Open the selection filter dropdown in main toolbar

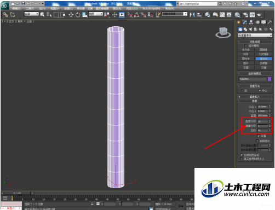click(32, 14)
